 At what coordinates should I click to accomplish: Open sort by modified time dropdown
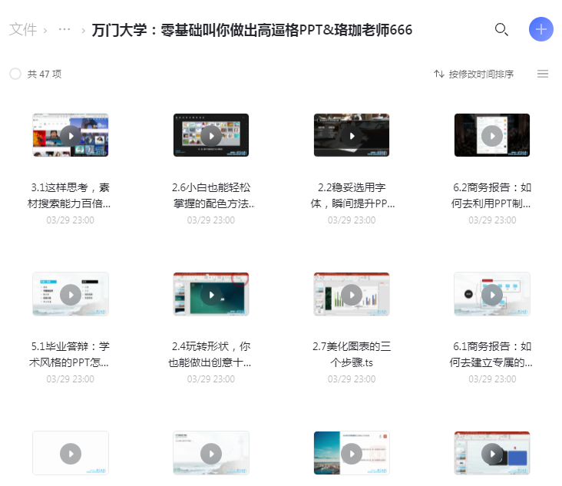coord(474,74)
